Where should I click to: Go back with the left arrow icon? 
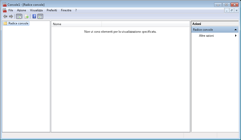5,16
